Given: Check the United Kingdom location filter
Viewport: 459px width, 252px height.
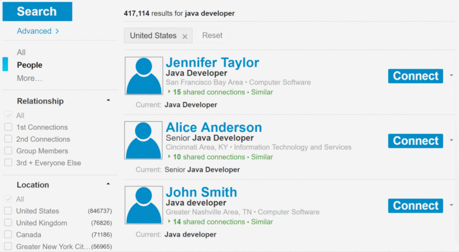Looking at the screenshot, I should (8, 223).
